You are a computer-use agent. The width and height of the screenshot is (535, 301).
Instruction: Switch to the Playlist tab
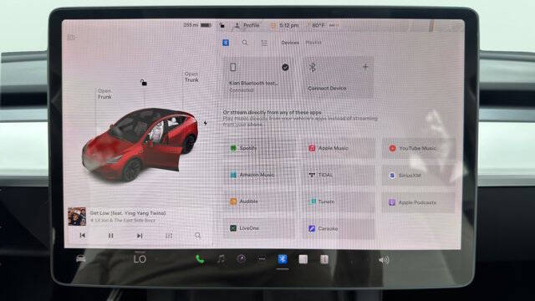point(313,43)
